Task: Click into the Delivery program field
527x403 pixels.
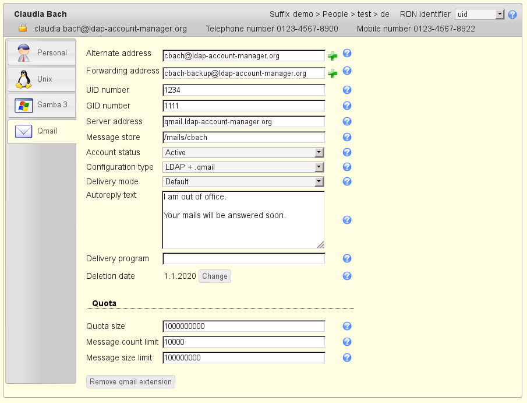Action: point(243,258)
